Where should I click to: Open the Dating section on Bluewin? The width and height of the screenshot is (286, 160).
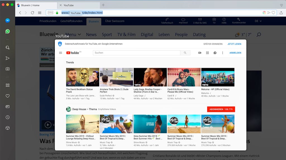coord(199,34)
